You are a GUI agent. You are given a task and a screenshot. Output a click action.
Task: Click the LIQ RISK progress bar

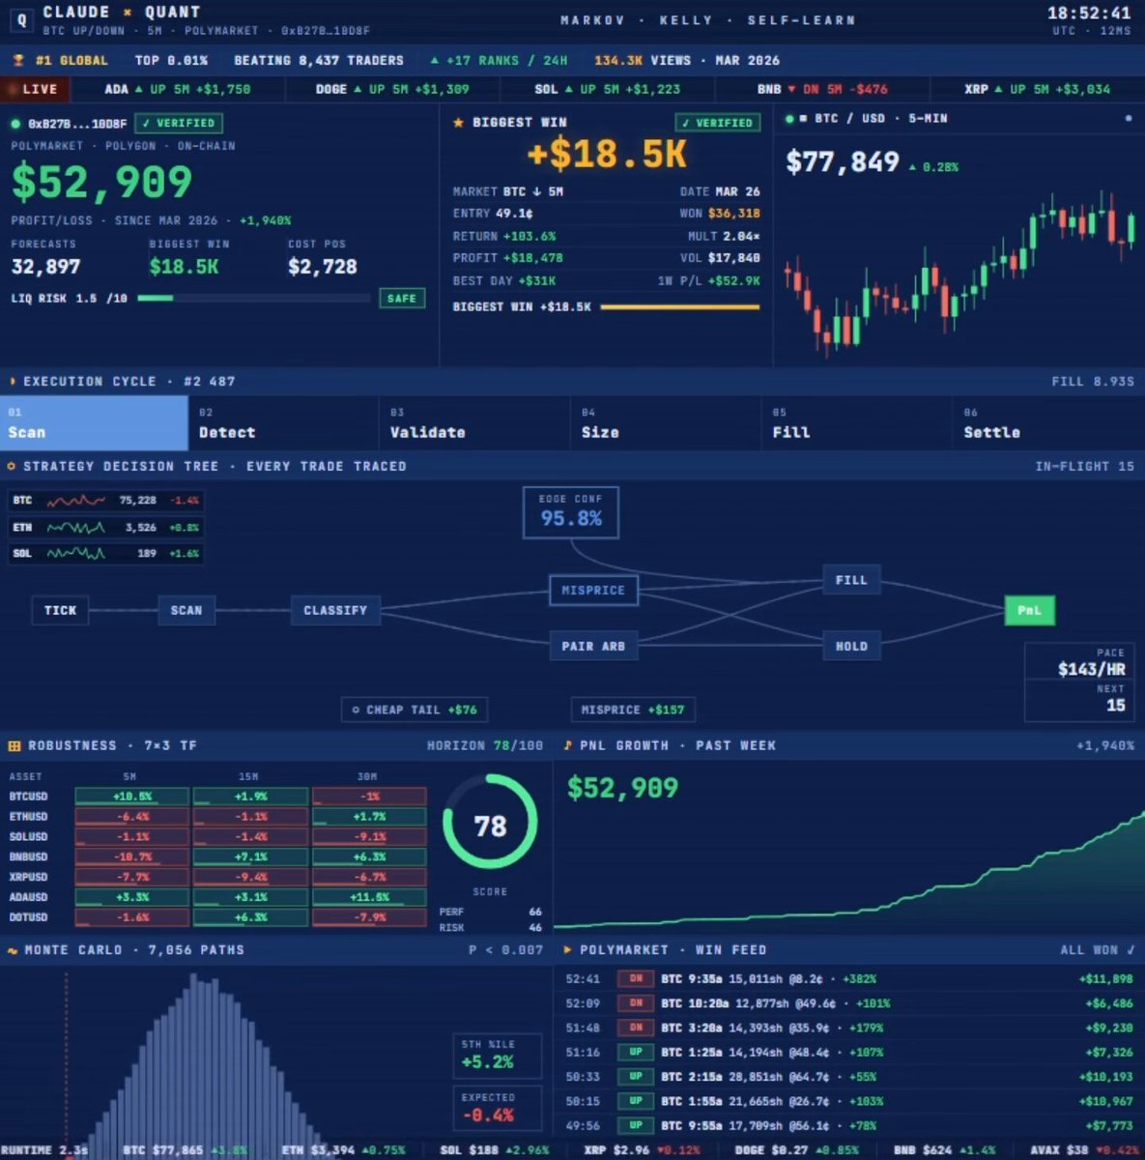click(x=253, y=299)
